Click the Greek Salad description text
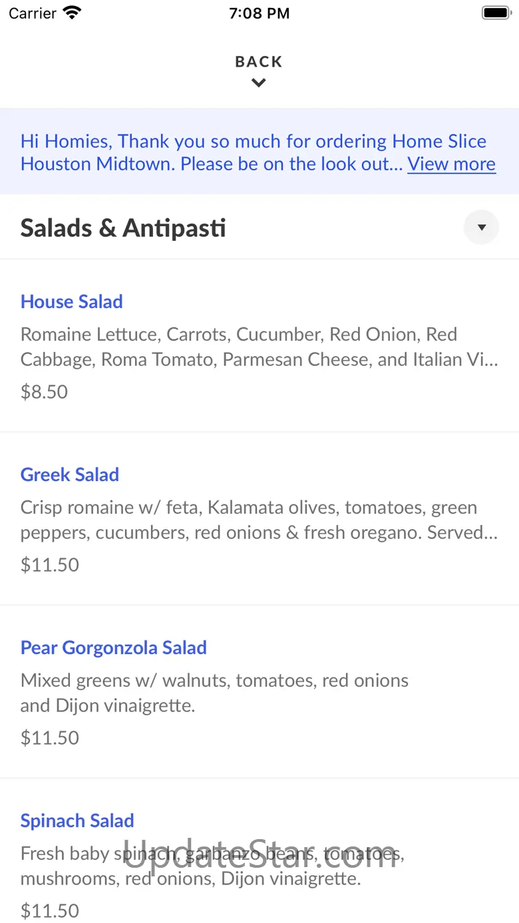 click(x=259, y=520)
